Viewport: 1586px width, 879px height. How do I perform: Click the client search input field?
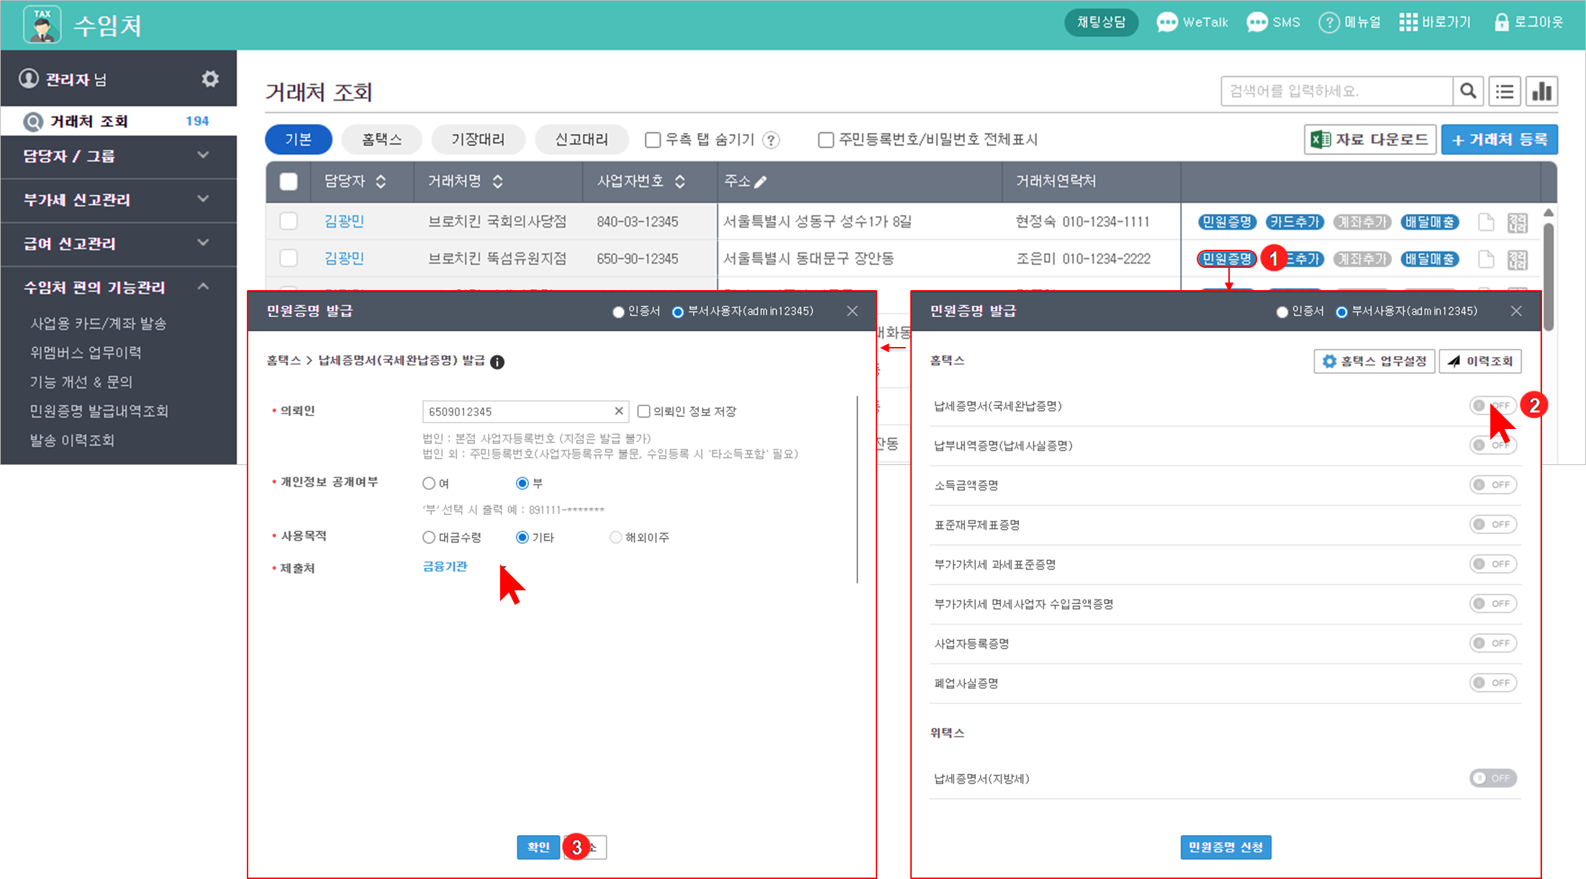1336,91
